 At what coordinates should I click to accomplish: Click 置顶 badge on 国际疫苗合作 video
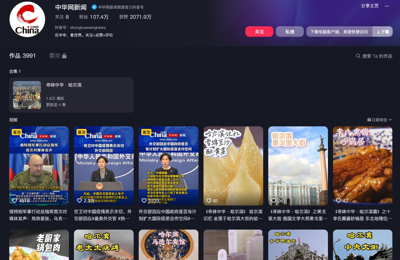pos(146,132)
